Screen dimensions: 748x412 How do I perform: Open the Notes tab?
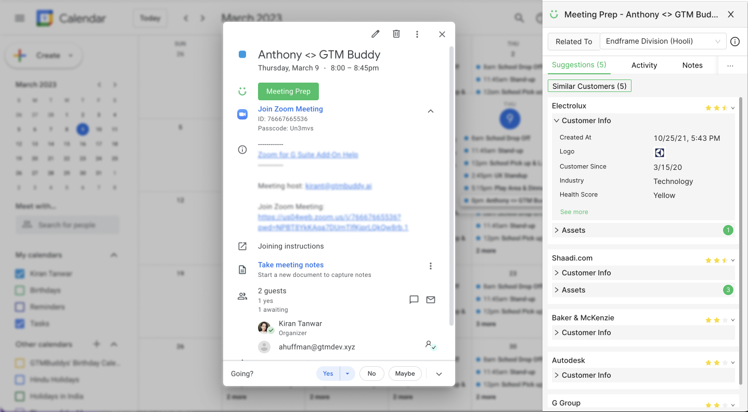[692, 65]
